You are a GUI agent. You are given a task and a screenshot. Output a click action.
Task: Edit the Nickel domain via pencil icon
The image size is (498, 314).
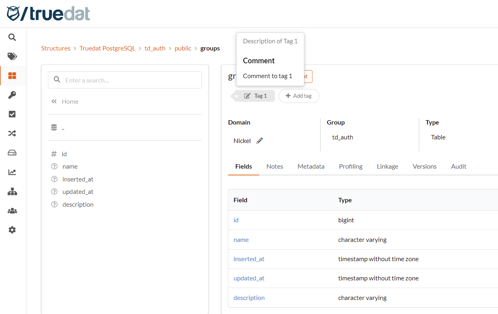259,141
